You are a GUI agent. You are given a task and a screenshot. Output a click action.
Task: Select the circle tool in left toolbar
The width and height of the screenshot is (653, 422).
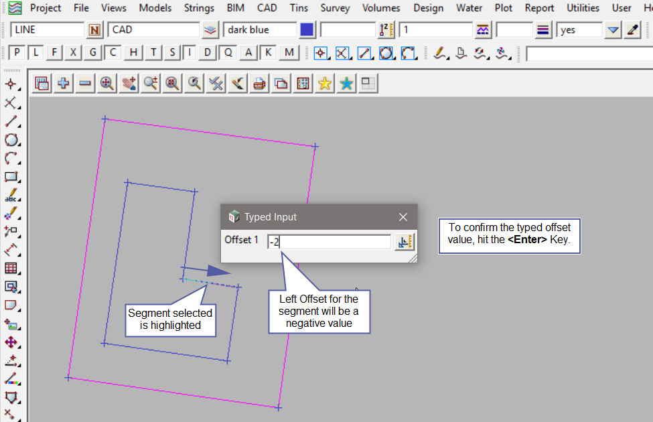[11, 140]
